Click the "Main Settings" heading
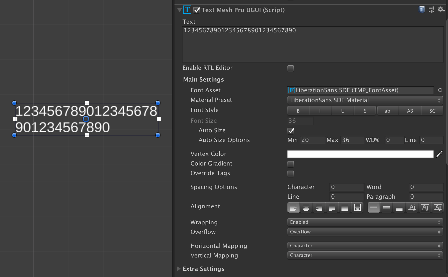The image size is (448, 277). 204,80
